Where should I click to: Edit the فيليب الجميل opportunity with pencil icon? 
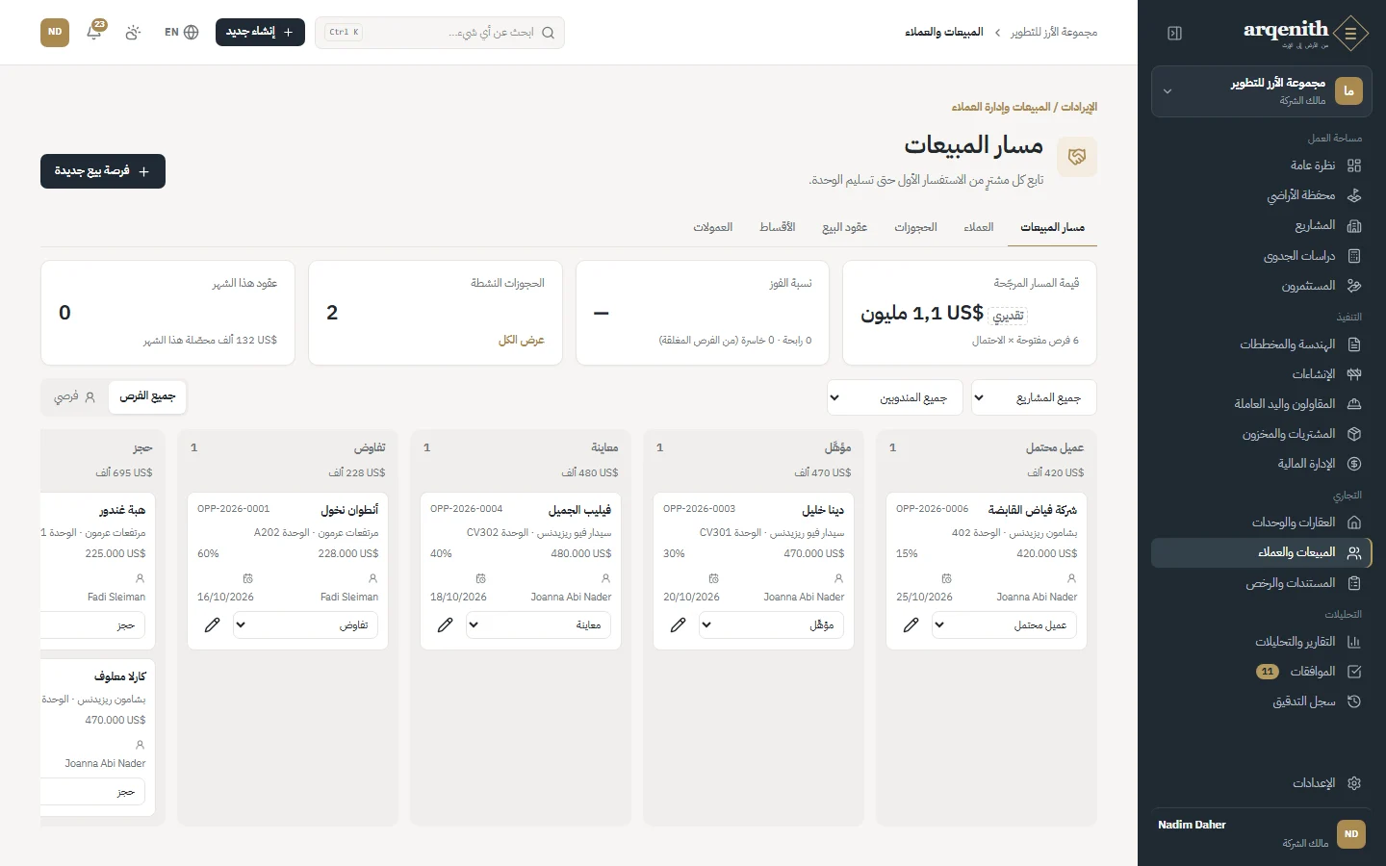point(446,624)
